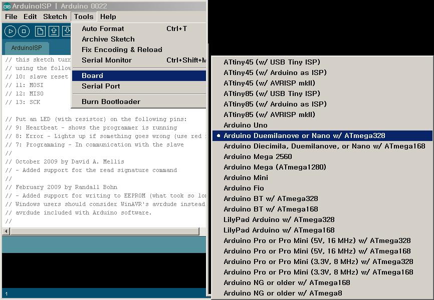The image size is (434, 300).
Task: Select Arduino Diecimila, Duemilanove, or Nano w/ ATmega168
Action: tap(322, 146)
